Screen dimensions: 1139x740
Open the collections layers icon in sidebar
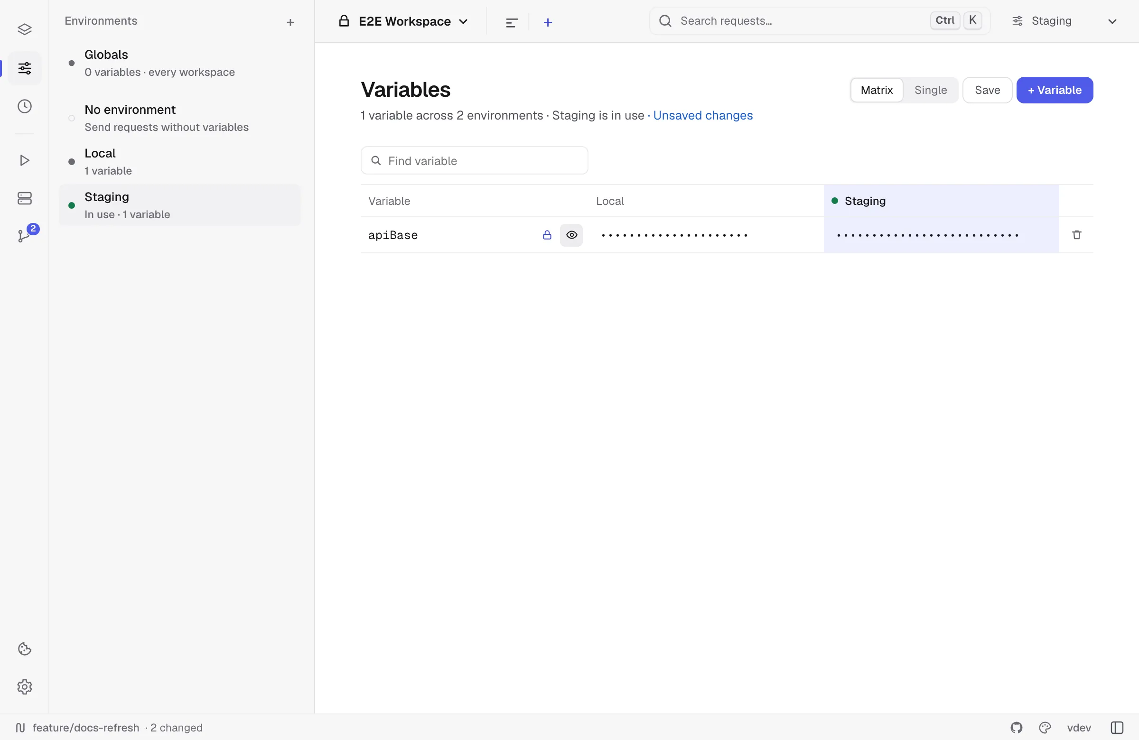24,30
